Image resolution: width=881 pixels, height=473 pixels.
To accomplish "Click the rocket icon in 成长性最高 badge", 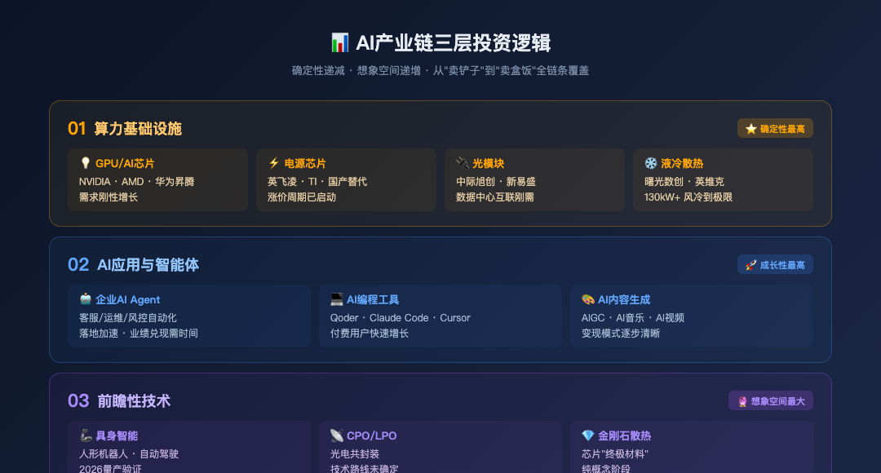I will coord(751,265).
